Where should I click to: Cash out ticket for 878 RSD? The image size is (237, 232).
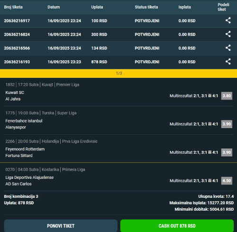[x=177, y=226]
